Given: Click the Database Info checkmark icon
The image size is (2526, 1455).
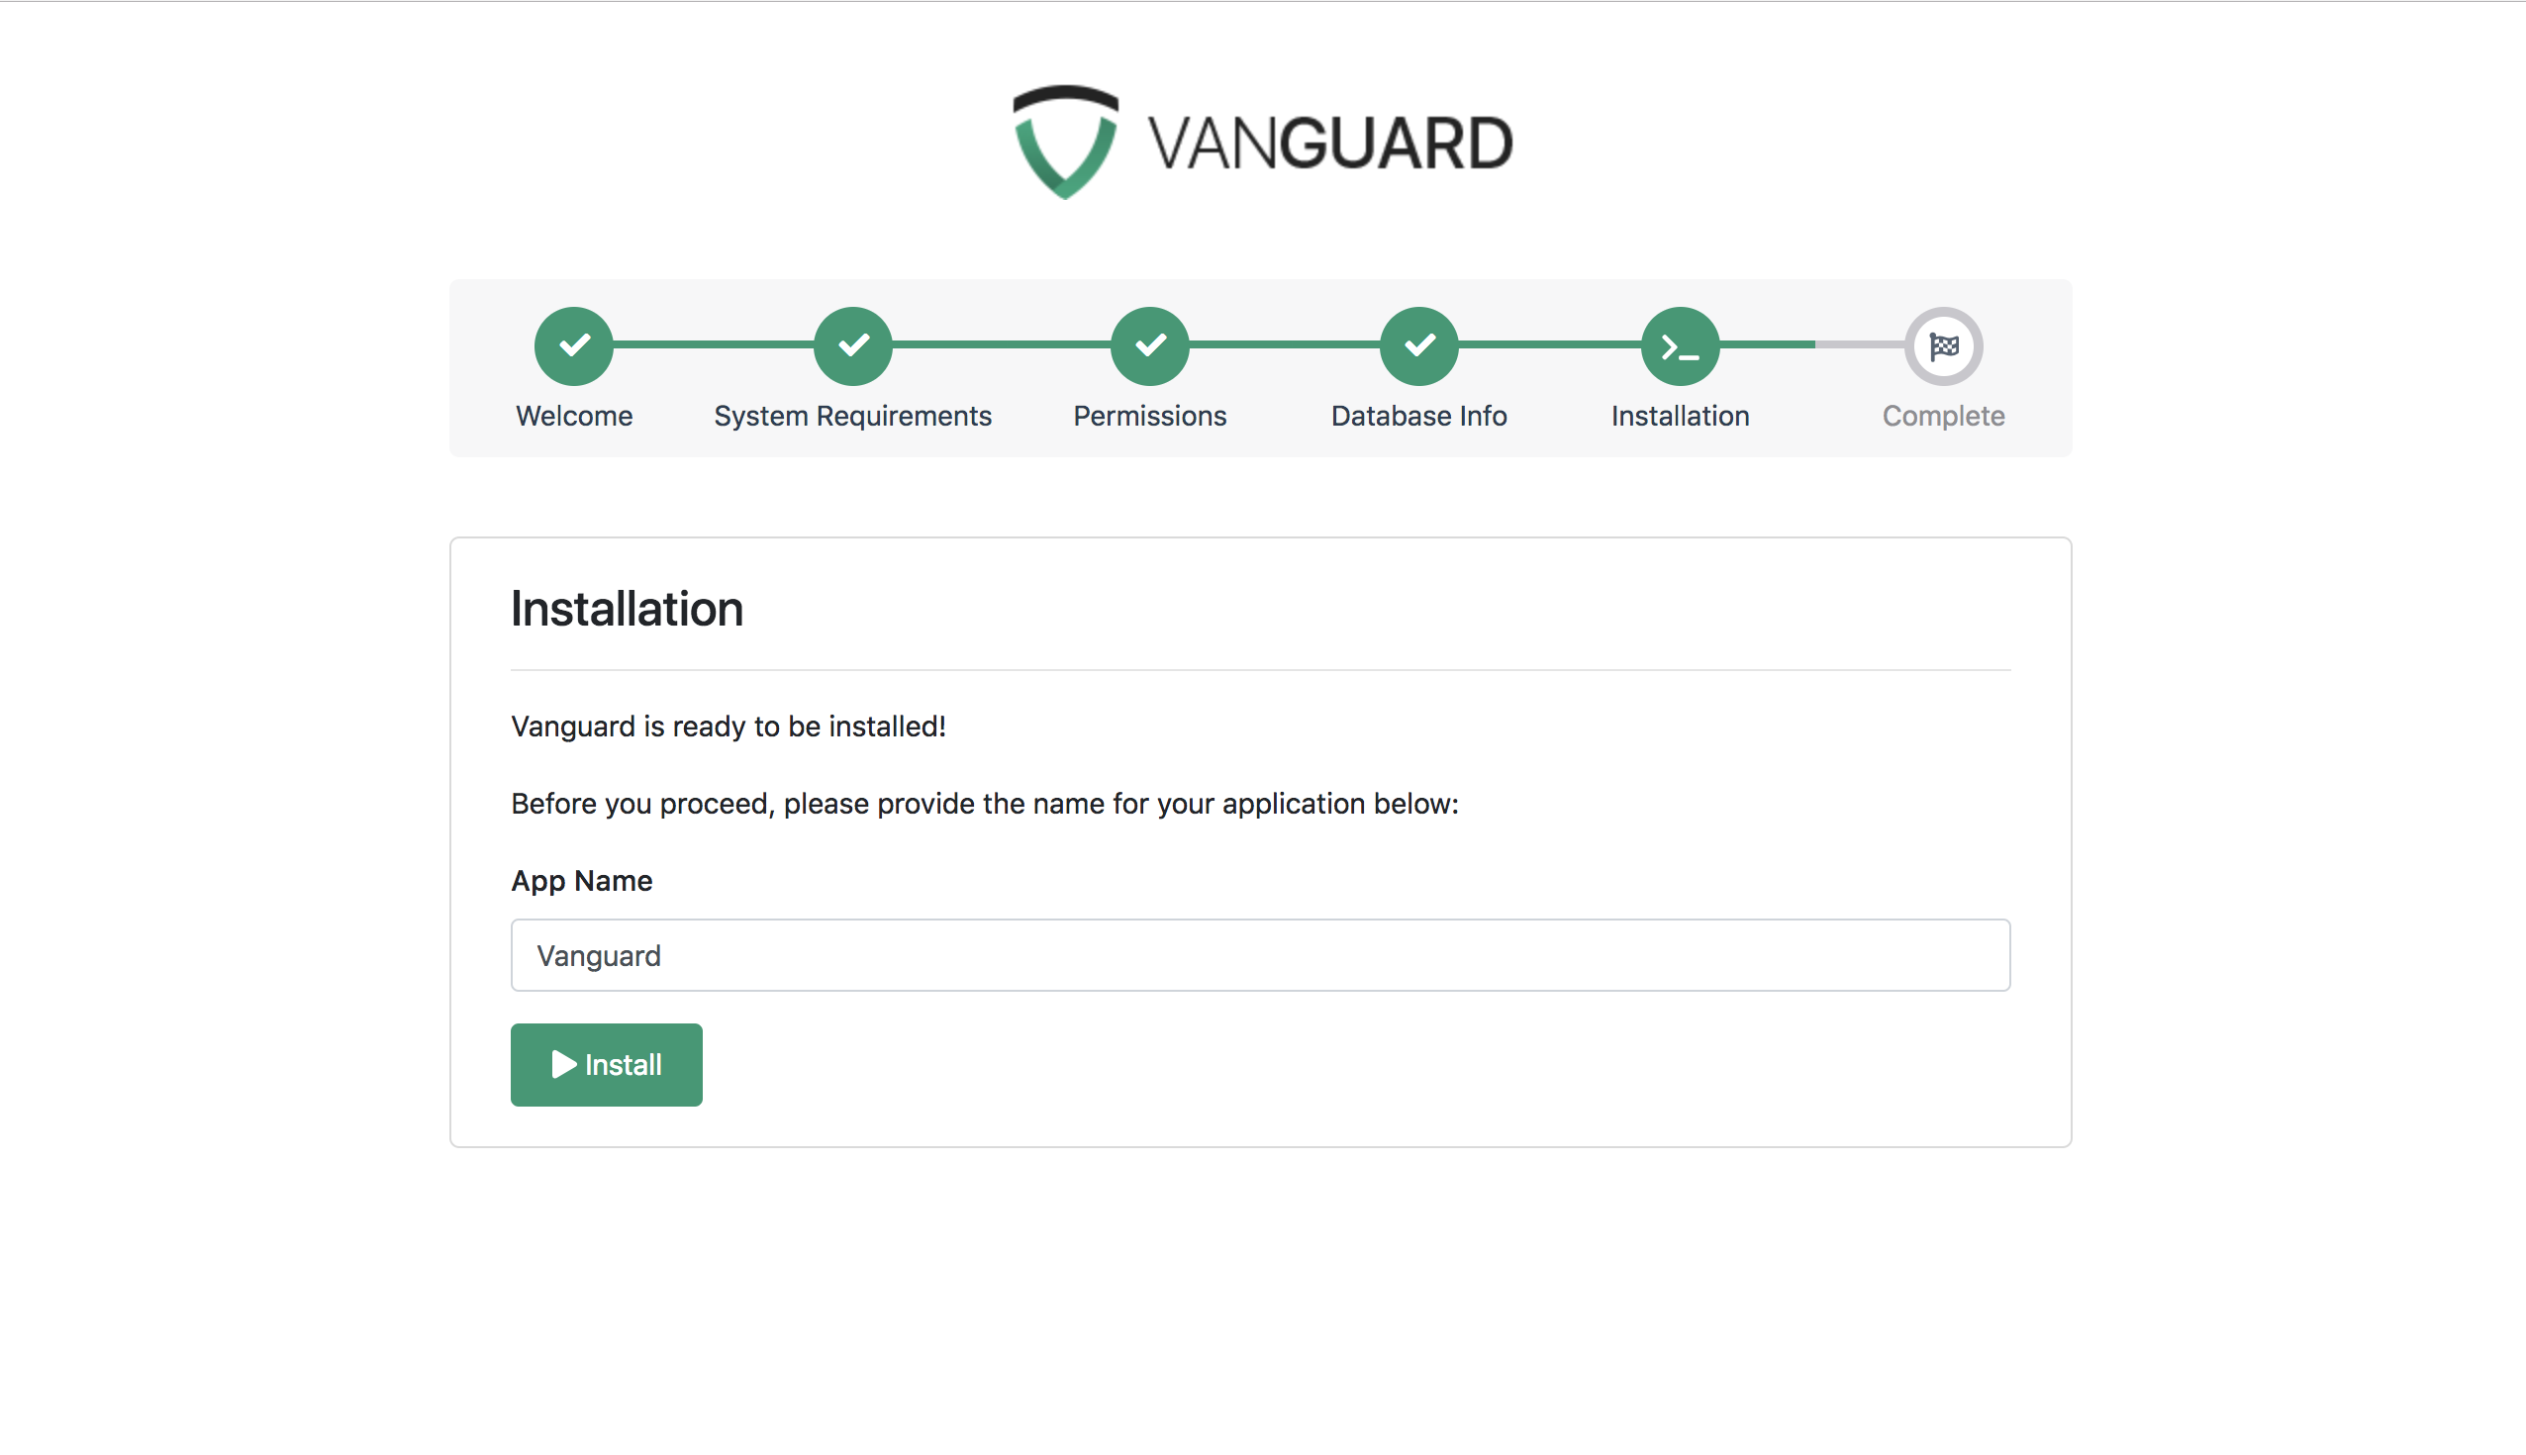Looking at the screenshot, I should [1421, 345].
